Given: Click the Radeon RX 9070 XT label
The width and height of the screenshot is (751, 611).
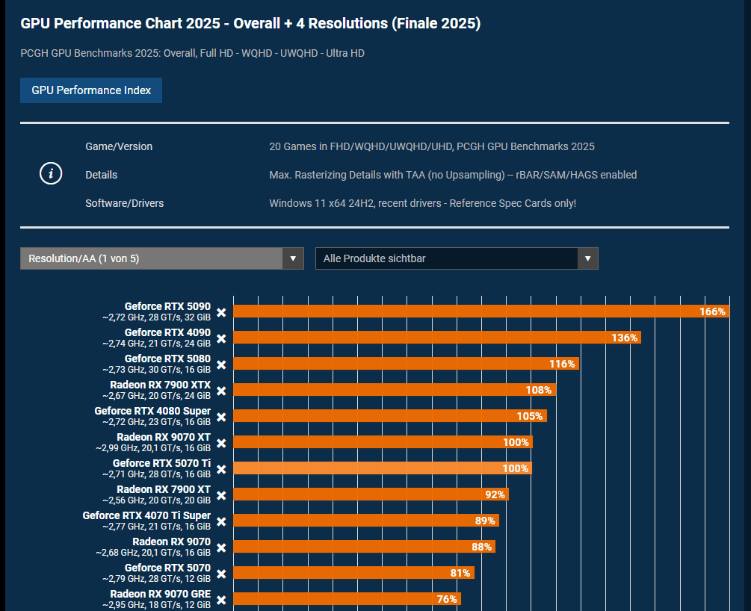Looking at the screenshot, I should coord(164,437).
